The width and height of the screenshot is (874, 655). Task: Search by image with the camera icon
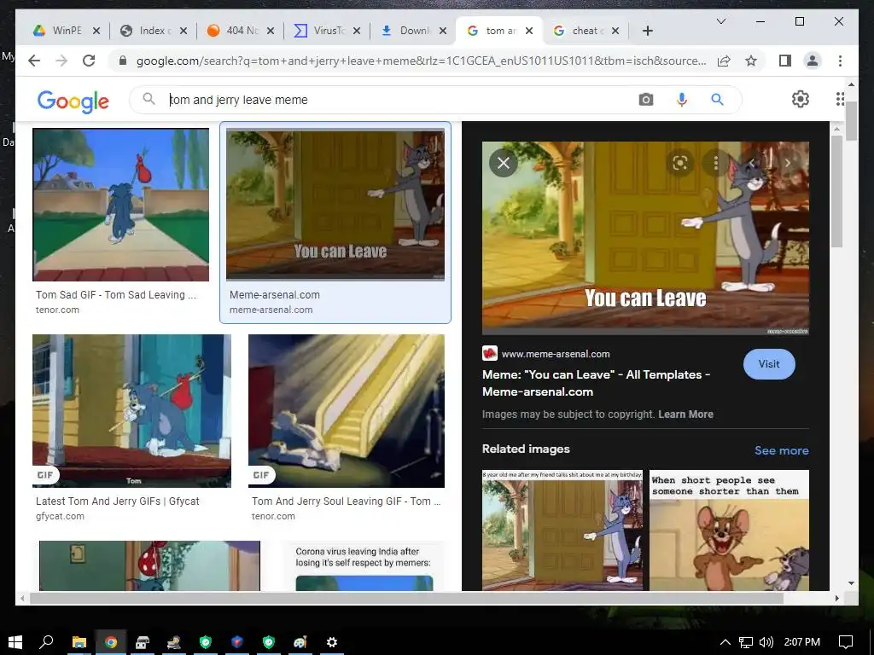point(646,100)
